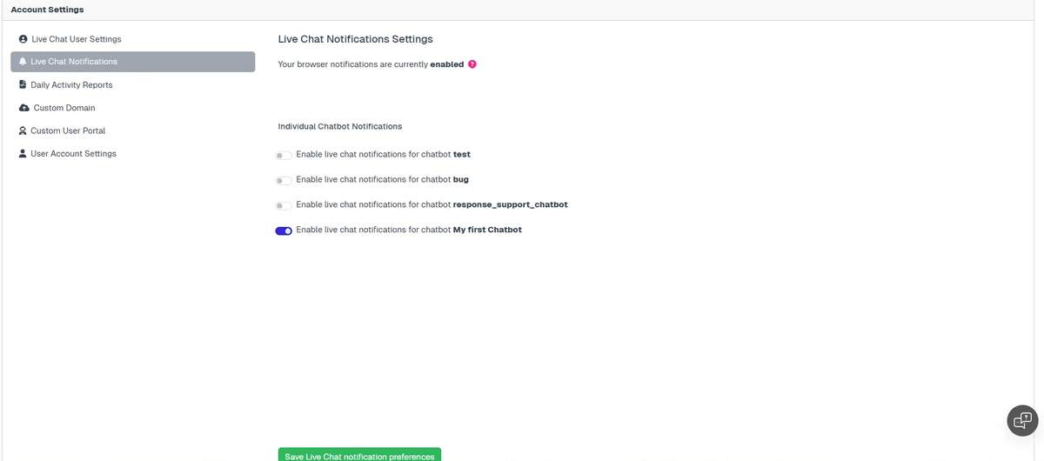This screenshot has height=461, width=1044.
Task: Go to Daily Activity Reports
Action: 71,85
